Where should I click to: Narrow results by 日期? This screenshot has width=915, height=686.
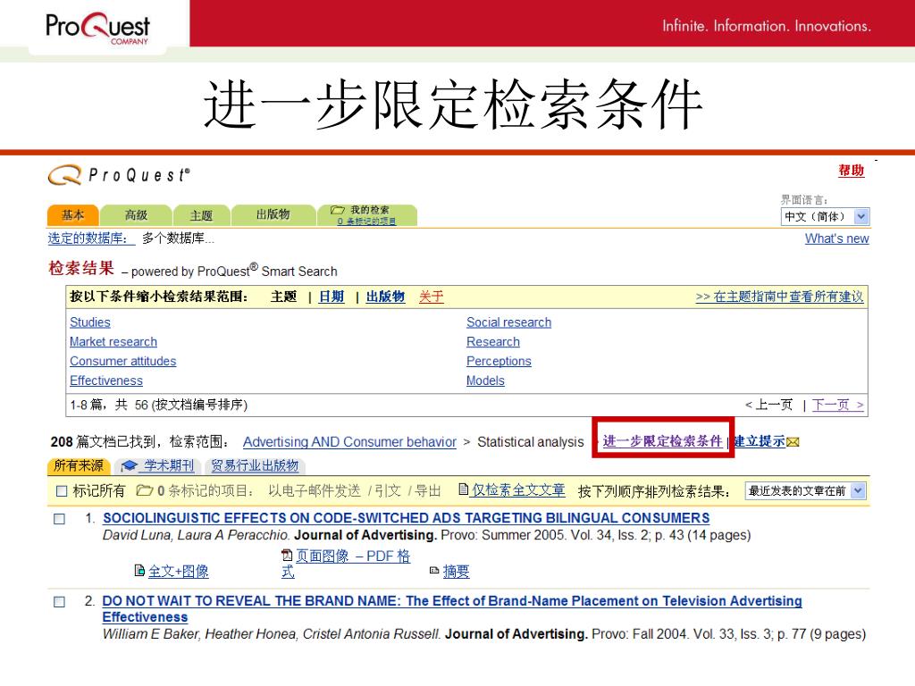(332, 297)
